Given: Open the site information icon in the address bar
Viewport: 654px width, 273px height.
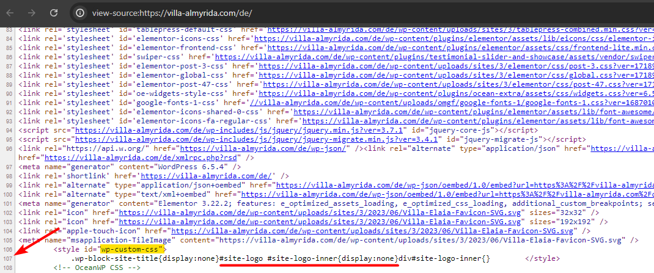Looking at the screenshot, I should (x=79, y=13).
